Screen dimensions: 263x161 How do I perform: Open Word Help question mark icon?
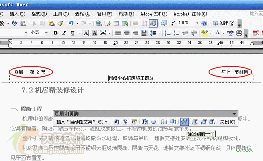click(x=204, y=23)
